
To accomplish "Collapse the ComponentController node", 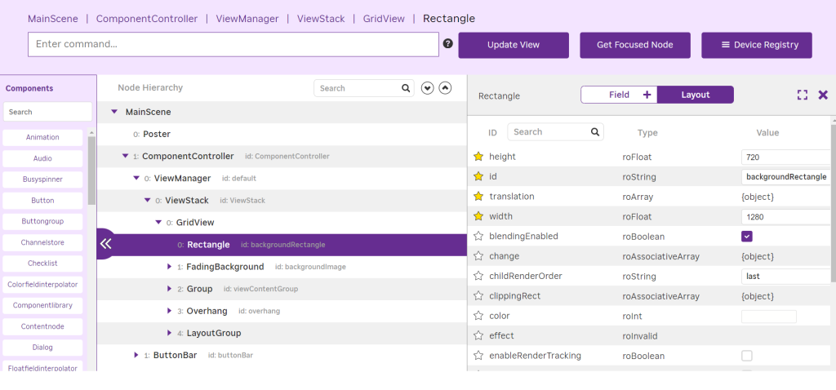I will (x=125, y=156).
